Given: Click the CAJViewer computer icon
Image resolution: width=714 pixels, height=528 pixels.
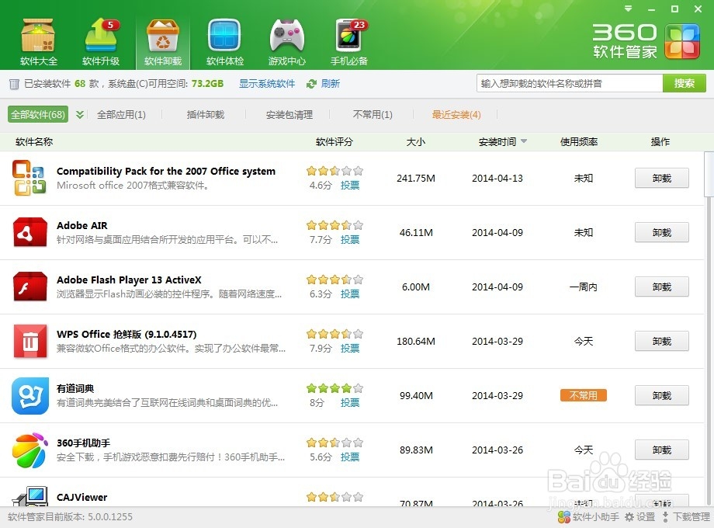Looking at the screenshot, I should (x=30, y=497).
